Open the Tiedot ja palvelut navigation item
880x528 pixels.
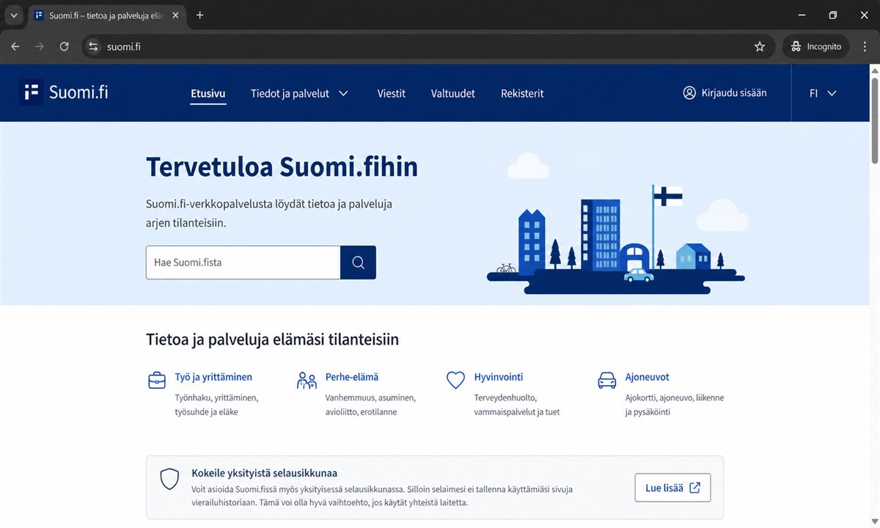[x=290, y=93]
